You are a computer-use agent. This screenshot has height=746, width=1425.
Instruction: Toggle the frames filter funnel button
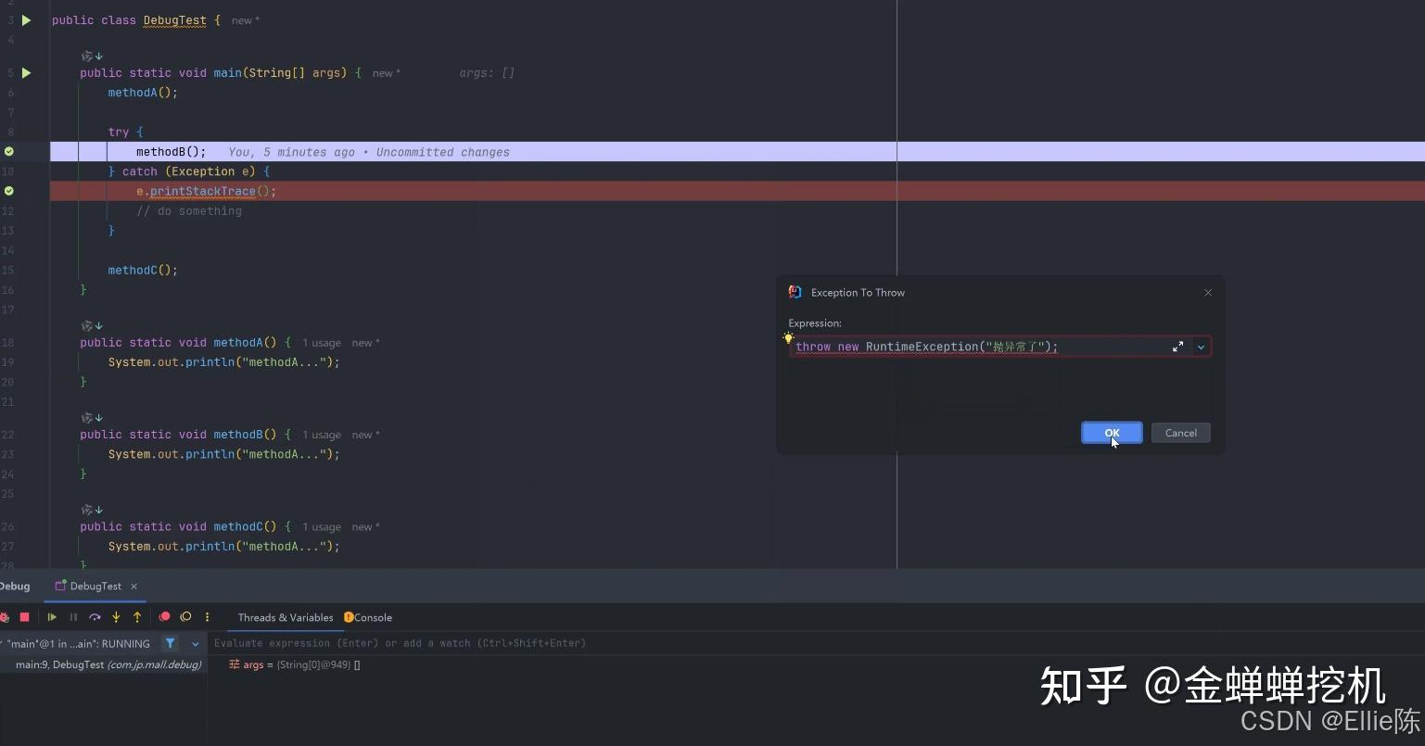pyautogui.click(x=171, y=643)
